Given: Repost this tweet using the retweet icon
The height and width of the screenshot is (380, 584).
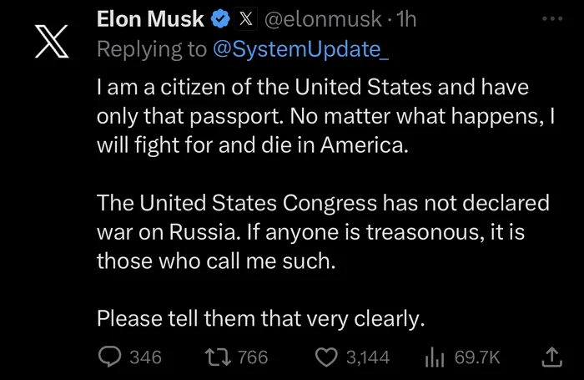Looking at the screenshot, I should [x=218, y=357].
